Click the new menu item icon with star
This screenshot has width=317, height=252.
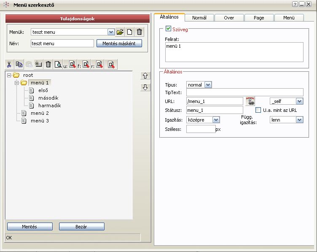click(38, 65)
